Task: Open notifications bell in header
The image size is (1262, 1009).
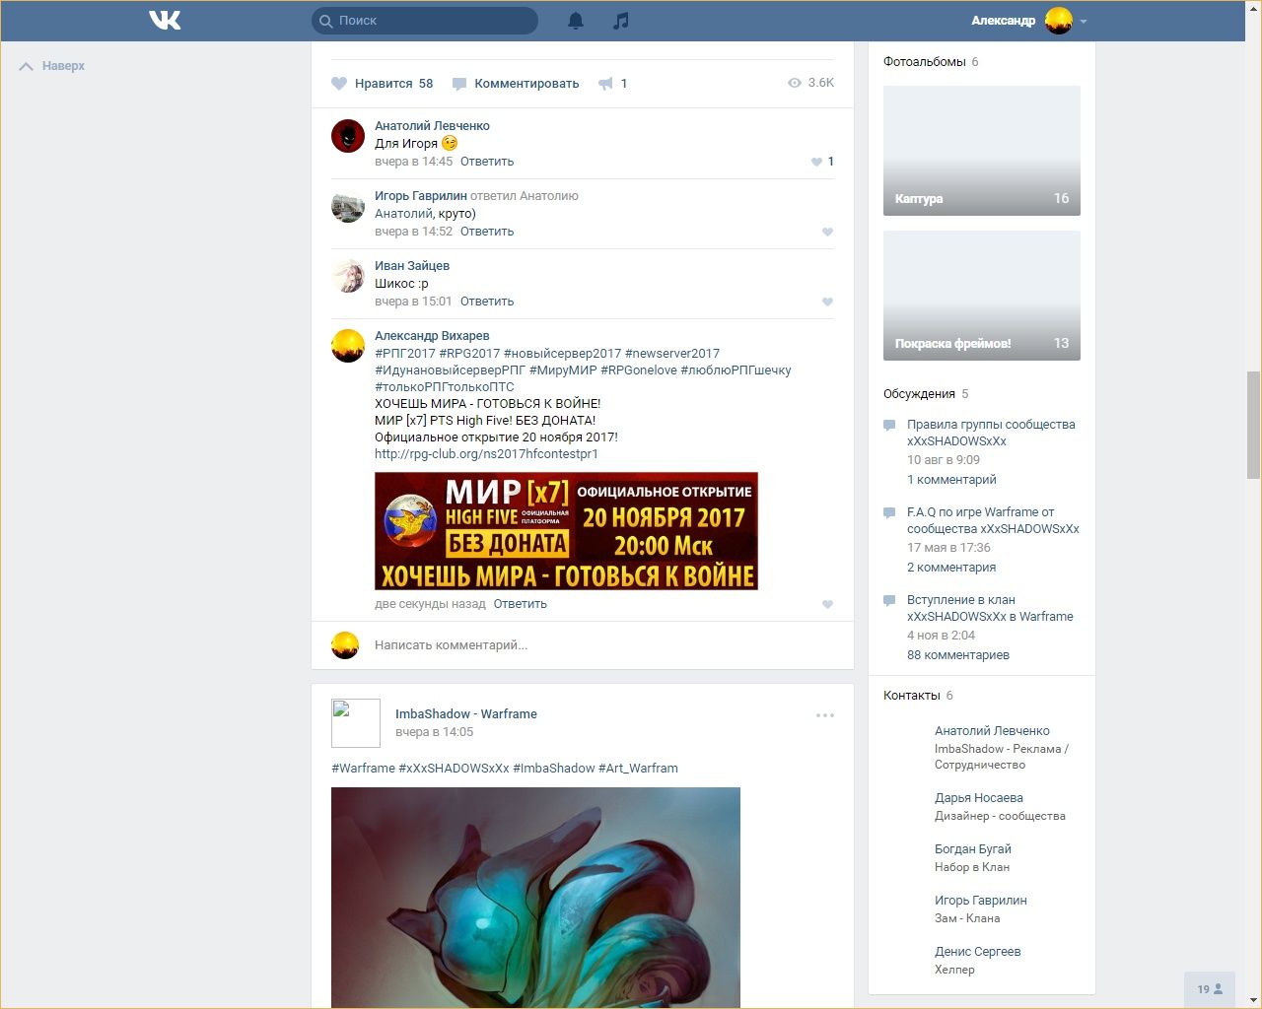Action: pyautogui.click(x=576, y=20)
